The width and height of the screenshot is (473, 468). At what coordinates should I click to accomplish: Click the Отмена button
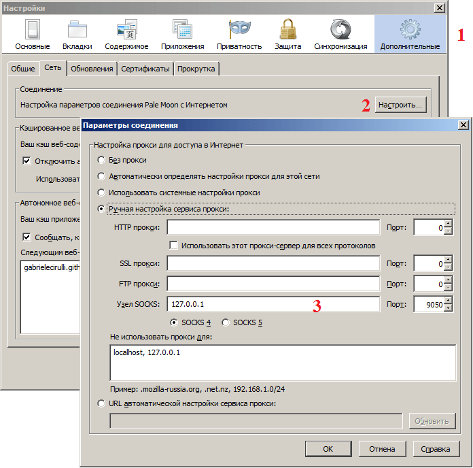(x=382, y=449)
